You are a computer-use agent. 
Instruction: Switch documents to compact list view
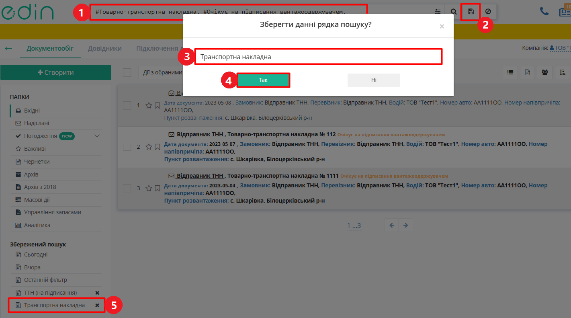tap(510, 72)
